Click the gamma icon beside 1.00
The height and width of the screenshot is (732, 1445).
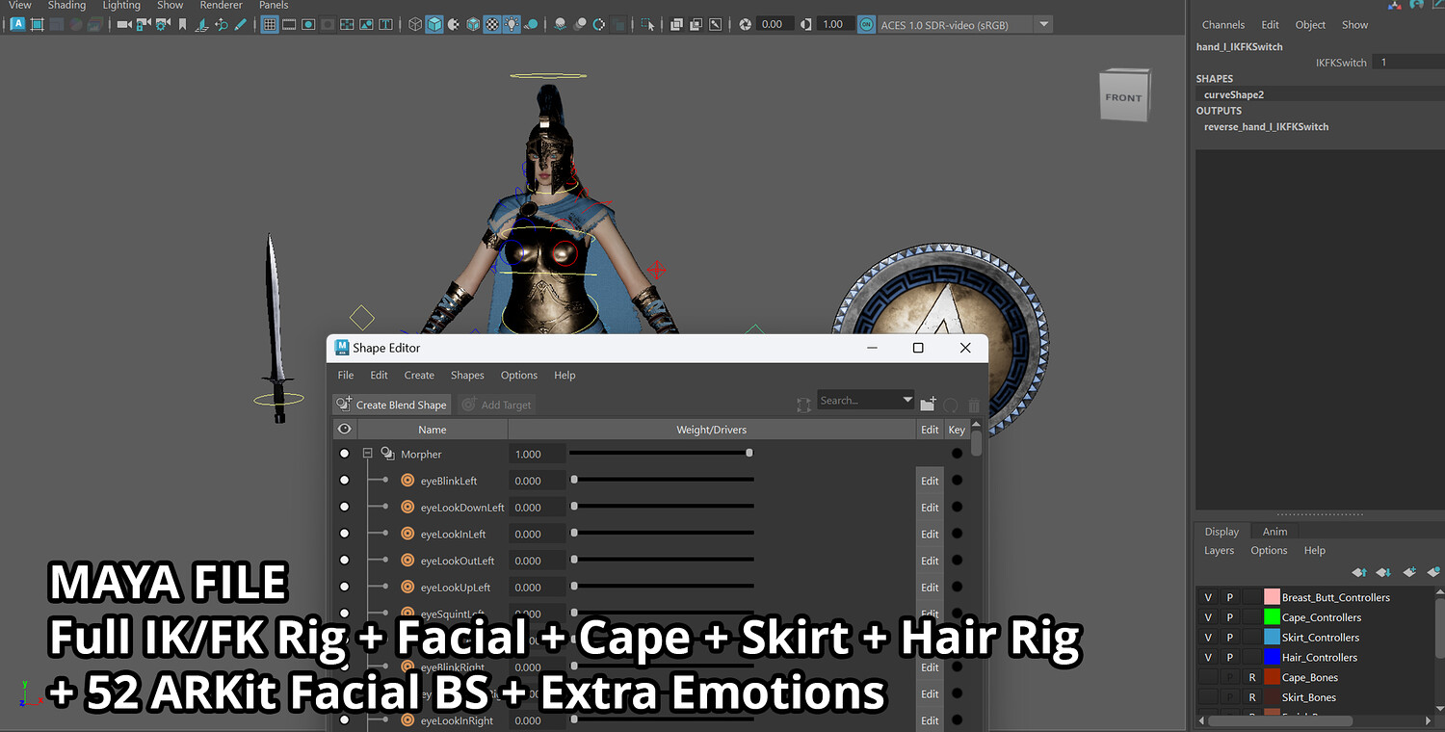806,24
